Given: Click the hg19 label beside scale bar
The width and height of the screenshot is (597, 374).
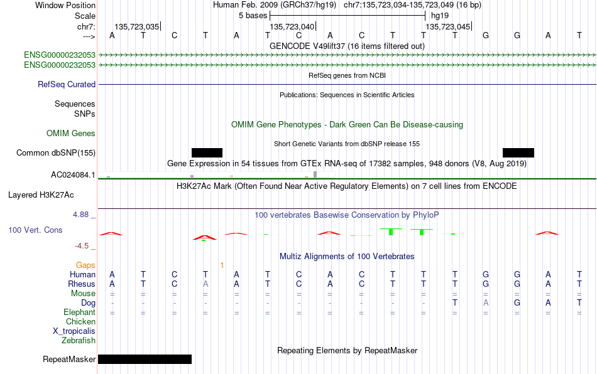Looking at the screenshot, I should pos(440,16).
